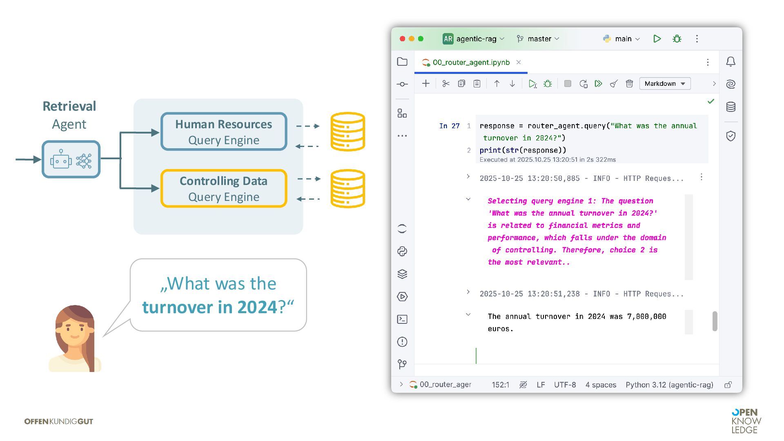
Task: Interrupt kernel with the stop button
Action: tap(567, 84)
